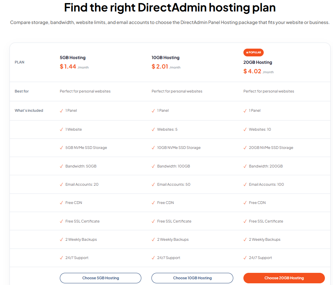
Task: Click checkmark beside Bandwidth: 200GB
Action: (245, 166)
